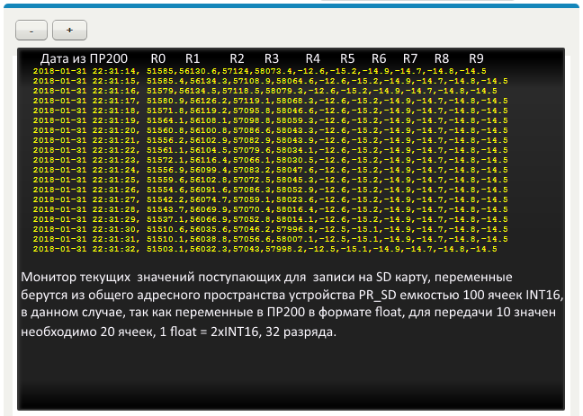This screenshot has height=416, width=583.
Task: Select the log row timestamped 22:31:17
Action: [270, 101]
